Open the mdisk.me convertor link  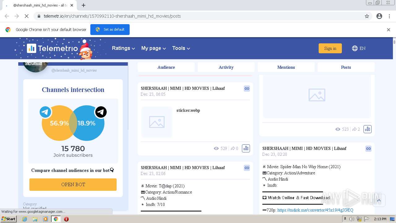(315, 210)
